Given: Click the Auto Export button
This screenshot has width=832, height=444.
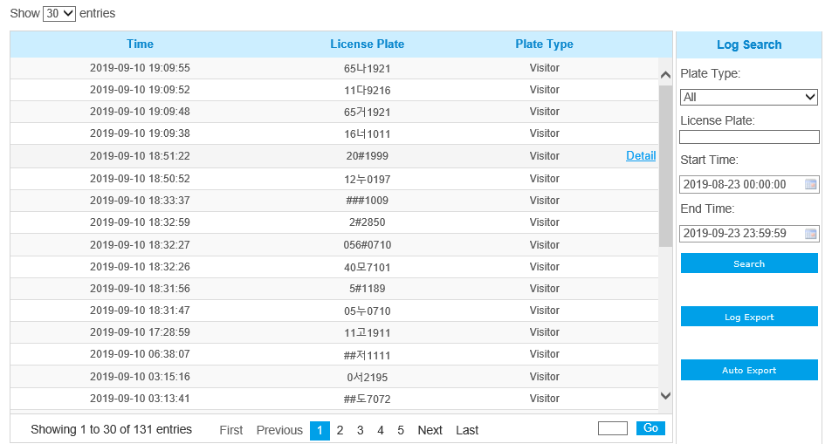Looking at the screenshot, I should click(x=749, y=370).
